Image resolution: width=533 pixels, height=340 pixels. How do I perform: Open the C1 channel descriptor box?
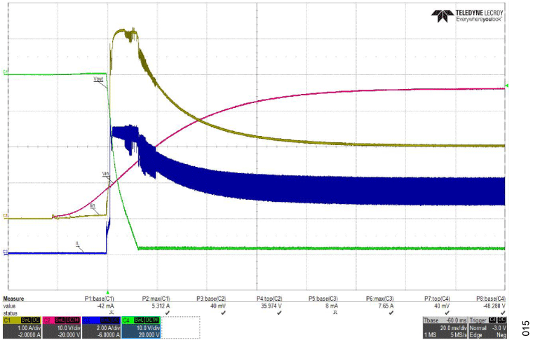click(x=22, y=326)
